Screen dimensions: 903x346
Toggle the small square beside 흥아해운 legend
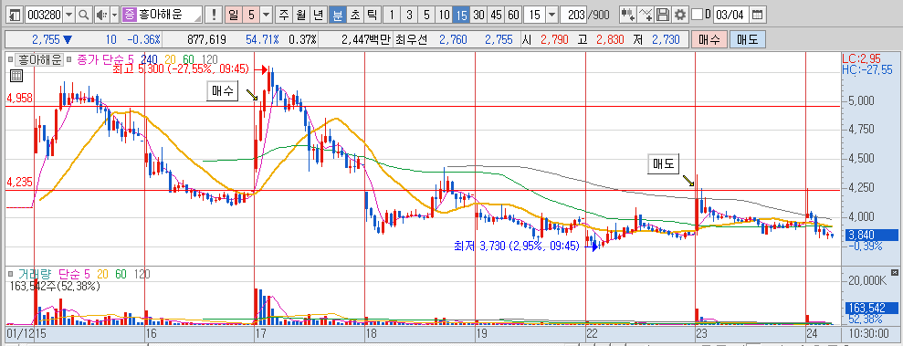[10, 58]
